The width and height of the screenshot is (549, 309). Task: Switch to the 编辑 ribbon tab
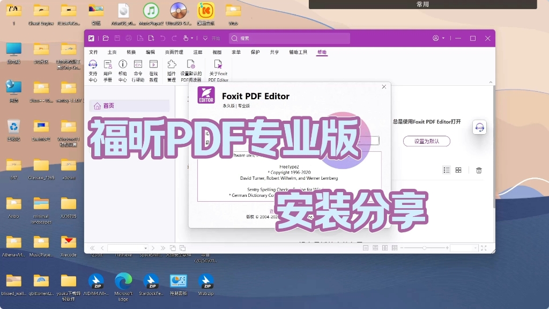tap(151, 52)
